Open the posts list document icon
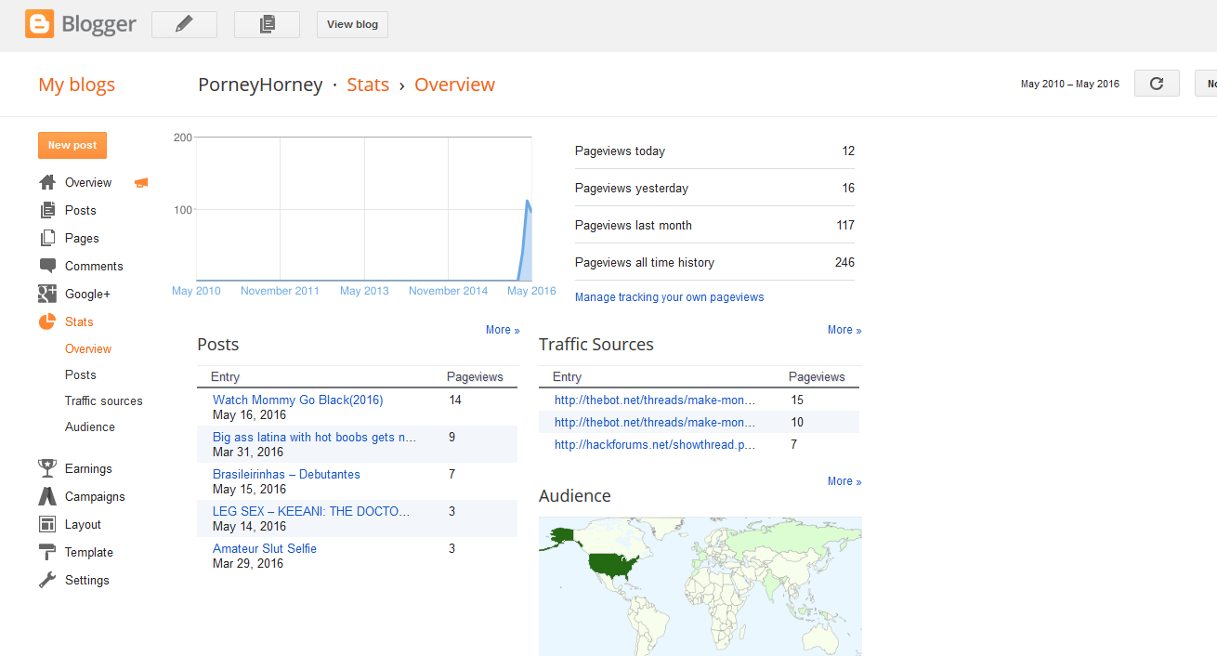The width and height of the screenshot is (1217, 656). [267, 25]
